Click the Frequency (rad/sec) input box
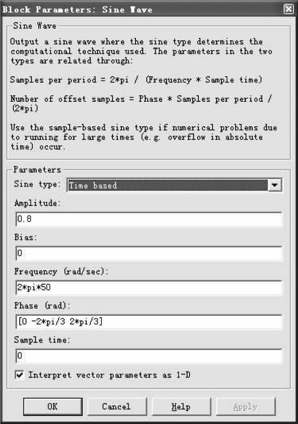This screenshot has height=424, width=298. (148, 288)
